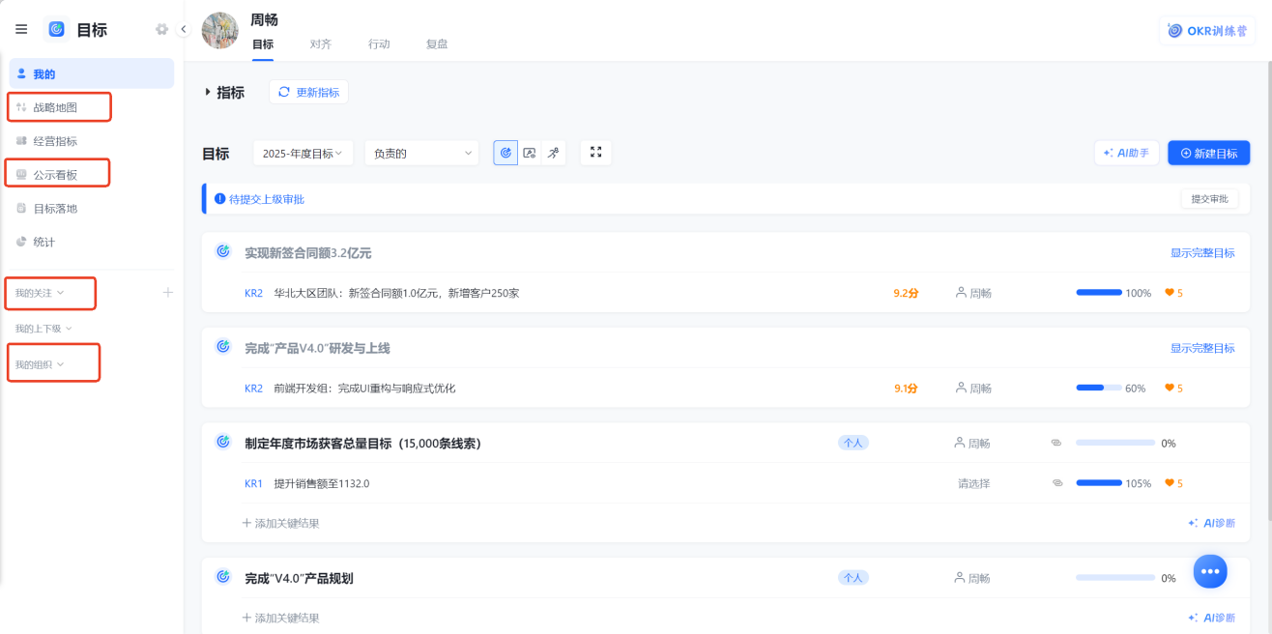Click 显示完整目标 for 完成"产品V4.0"研发与上线
1272x634 pixels.
tap(1202, 348)
